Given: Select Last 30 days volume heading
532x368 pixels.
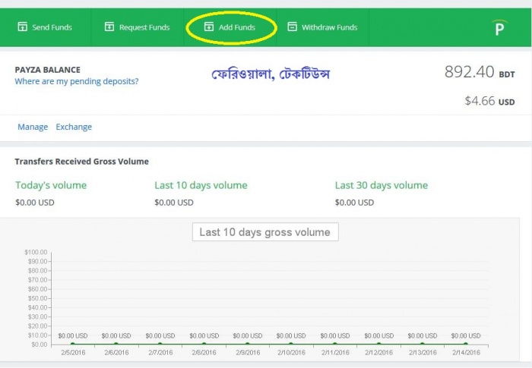Looking at the screenshot, I should coord(382,185).
